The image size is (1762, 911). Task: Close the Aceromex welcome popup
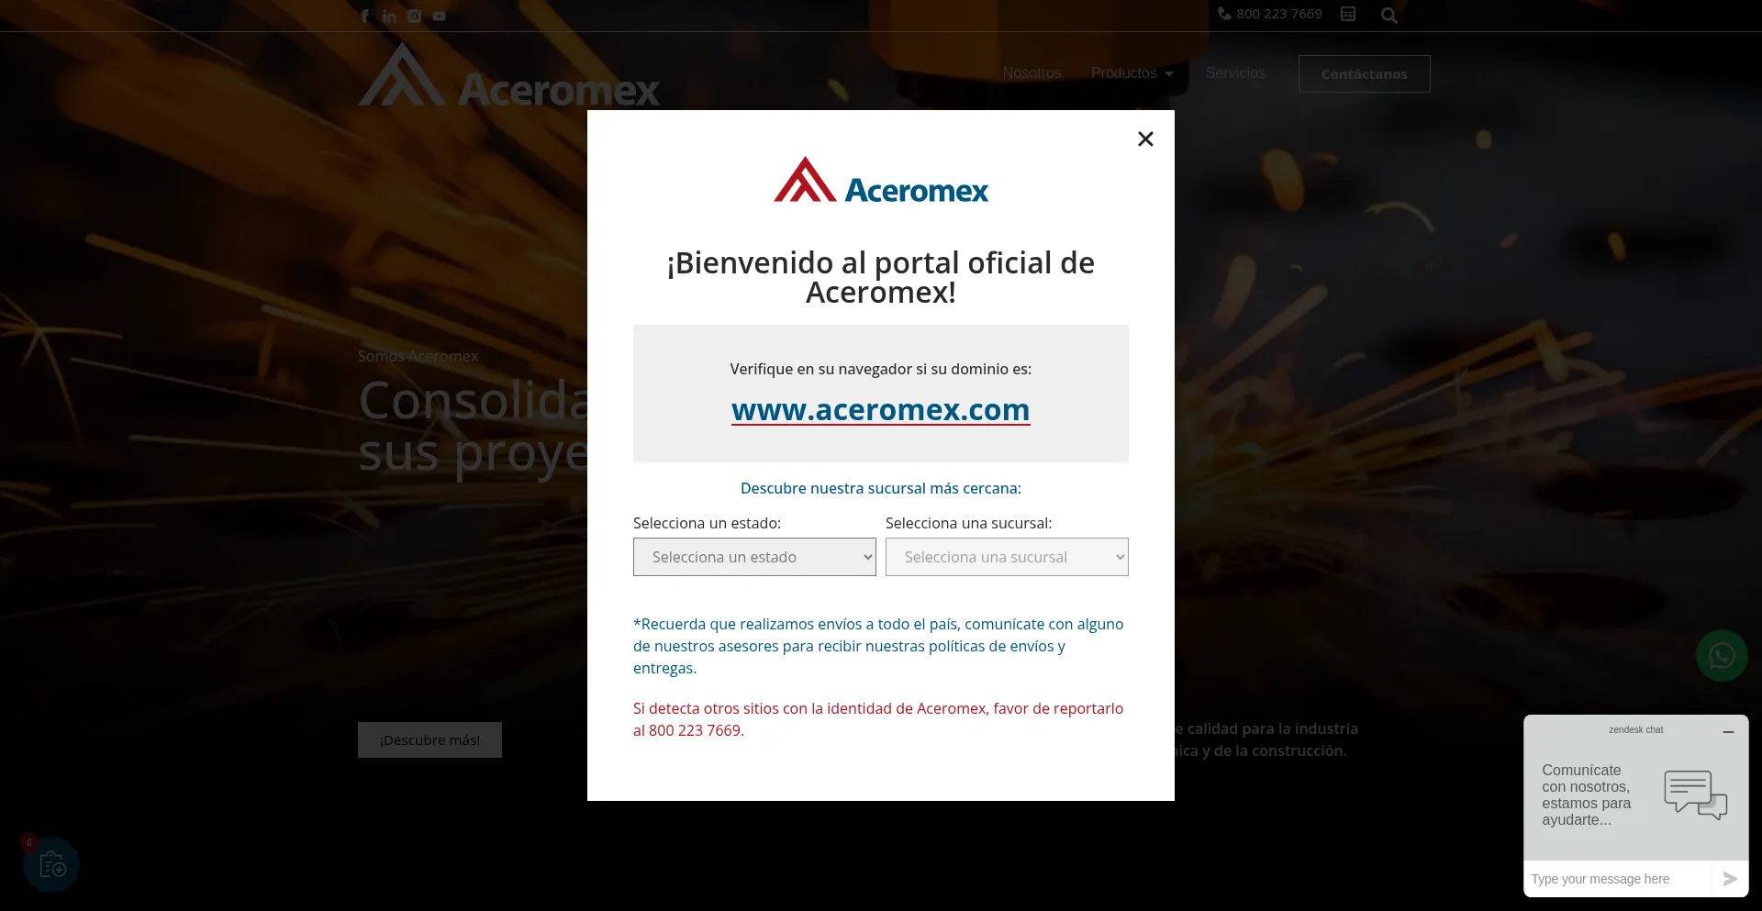click(1145, 139)
